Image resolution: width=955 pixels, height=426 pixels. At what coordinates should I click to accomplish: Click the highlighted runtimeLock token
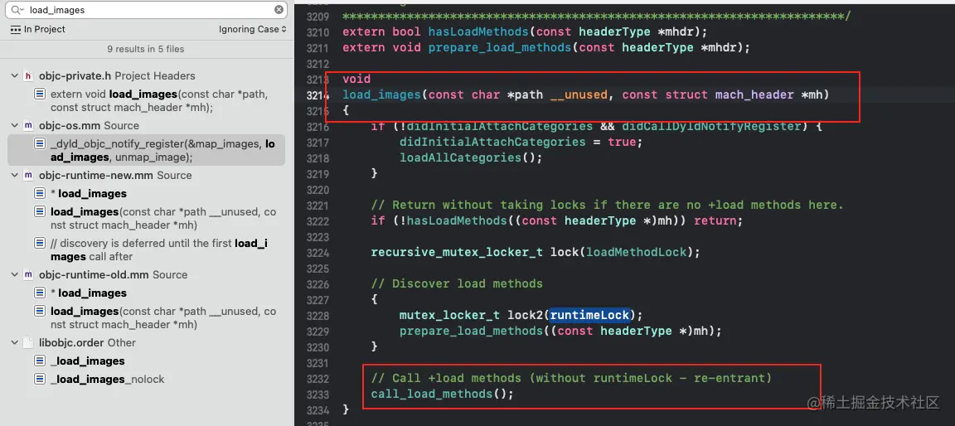tap(589, 315)
